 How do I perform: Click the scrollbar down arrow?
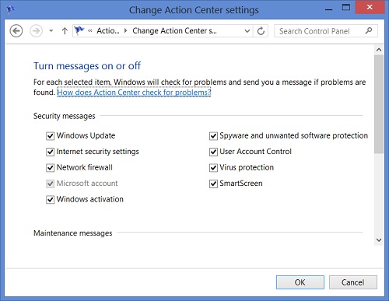[x=379, y=240]
